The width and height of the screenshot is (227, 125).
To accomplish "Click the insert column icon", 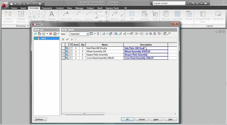I will (x=104, y=34).
